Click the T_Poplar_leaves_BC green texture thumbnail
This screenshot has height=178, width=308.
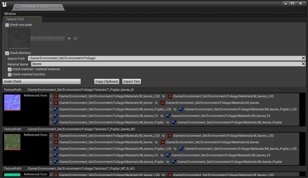12,142
